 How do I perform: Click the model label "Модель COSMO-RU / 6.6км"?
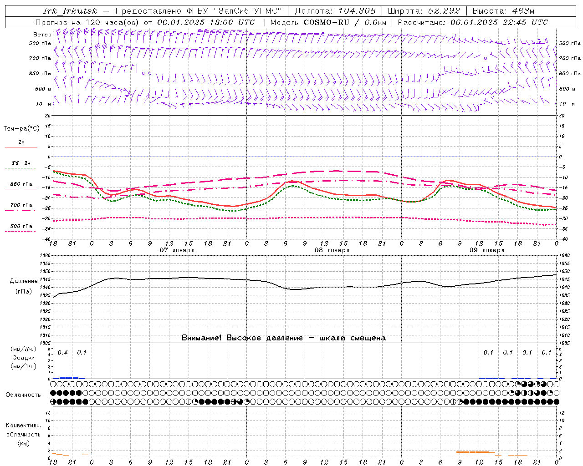point(328,22)
